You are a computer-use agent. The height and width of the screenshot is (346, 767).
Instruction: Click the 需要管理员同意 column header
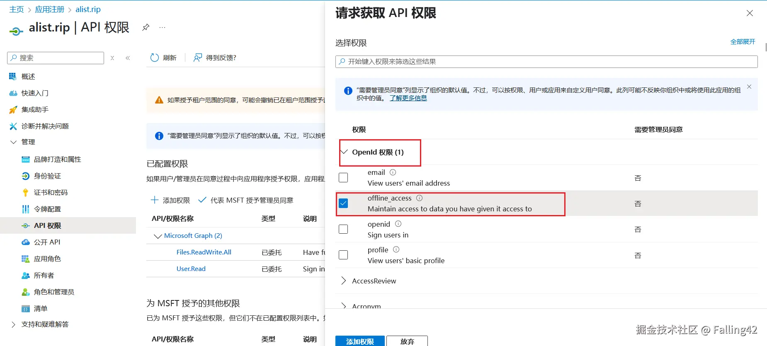[x=658, y=129]
